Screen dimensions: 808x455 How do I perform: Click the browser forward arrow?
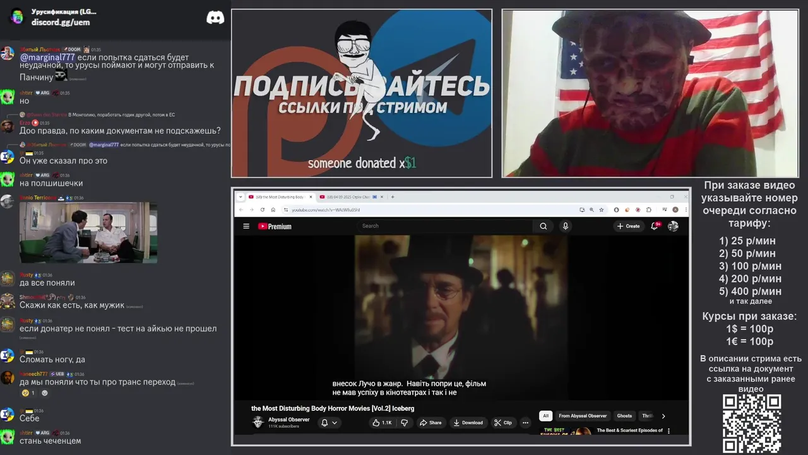[x=251, y=210]
